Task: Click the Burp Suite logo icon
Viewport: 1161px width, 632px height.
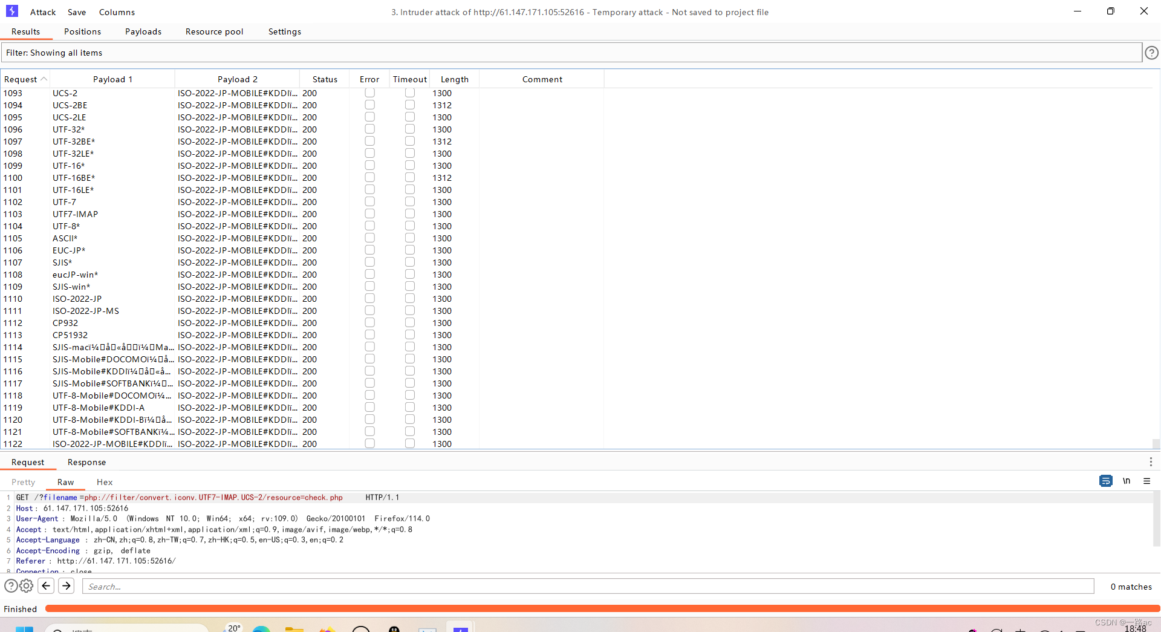Action: pyautogui.click(x=12, y=11)
